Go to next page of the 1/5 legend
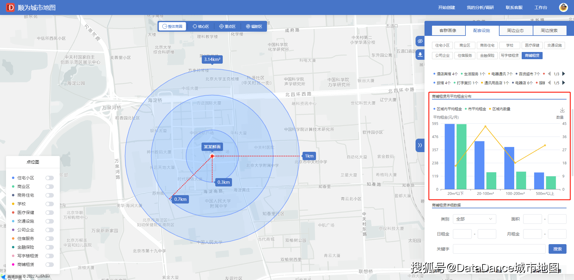This screenshot has width=574, height=280. point(564,83)
